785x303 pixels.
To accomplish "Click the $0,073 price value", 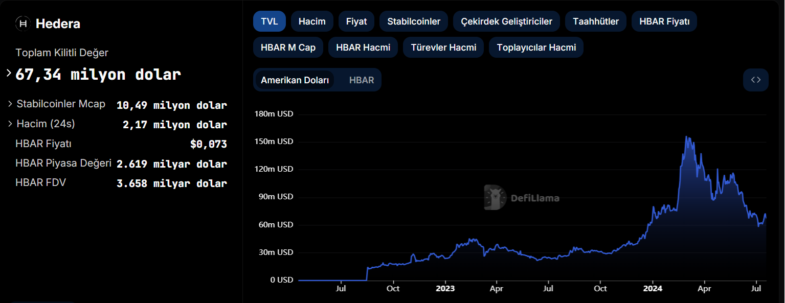I will click(x=209, y=144).
